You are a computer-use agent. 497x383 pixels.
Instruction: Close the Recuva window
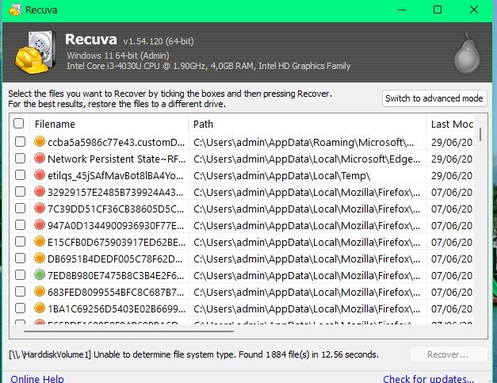[474, 10]
